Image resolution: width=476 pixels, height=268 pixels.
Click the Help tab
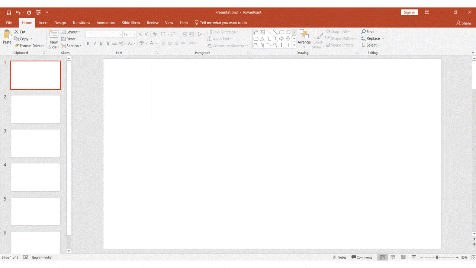click(x=184, y=23)
